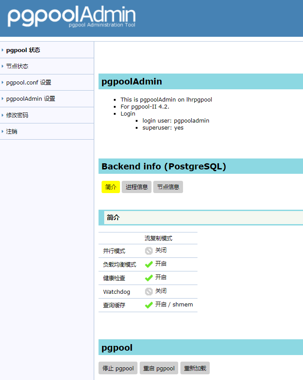Image resolution: width=303 pixels, height=380 pixels.
Task: Click the pgpoolAdmin logo in the header
Action: point(71,16)
